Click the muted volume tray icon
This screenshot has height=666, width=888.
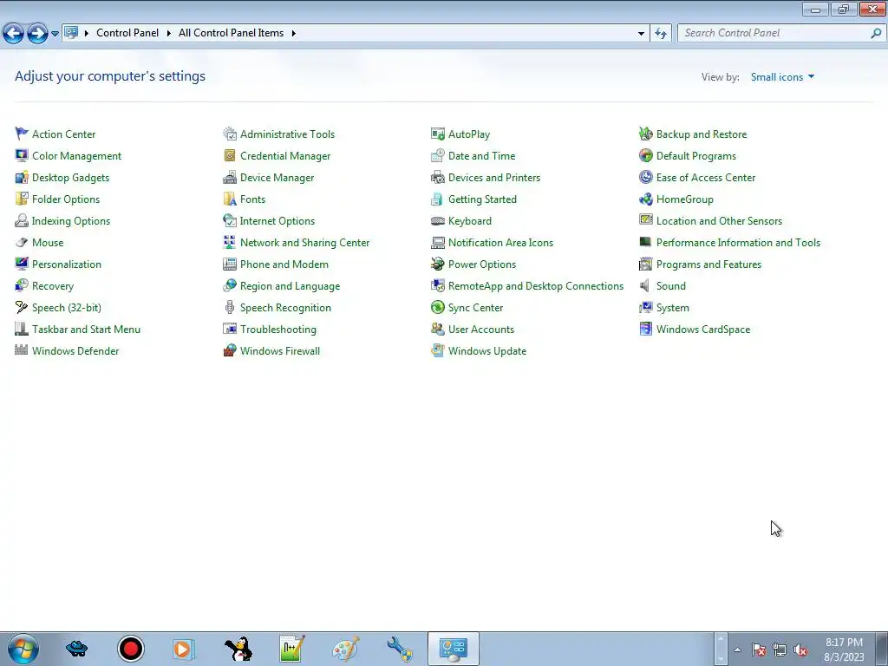800,650
